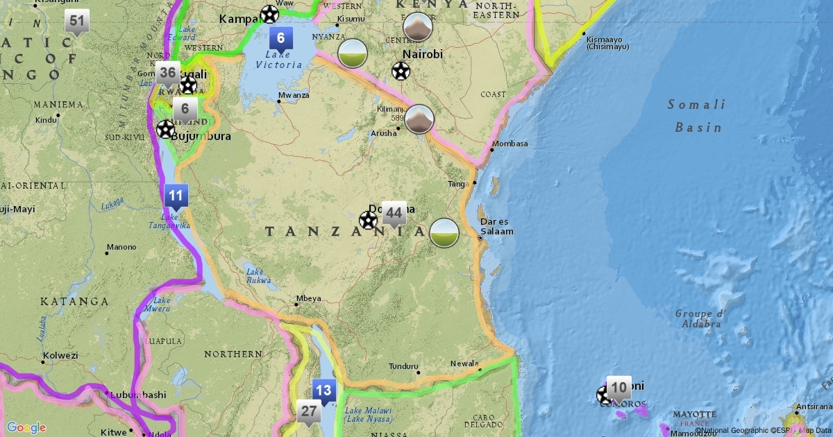Select the soccer ball icon at Dodoma

pos(369,221)
